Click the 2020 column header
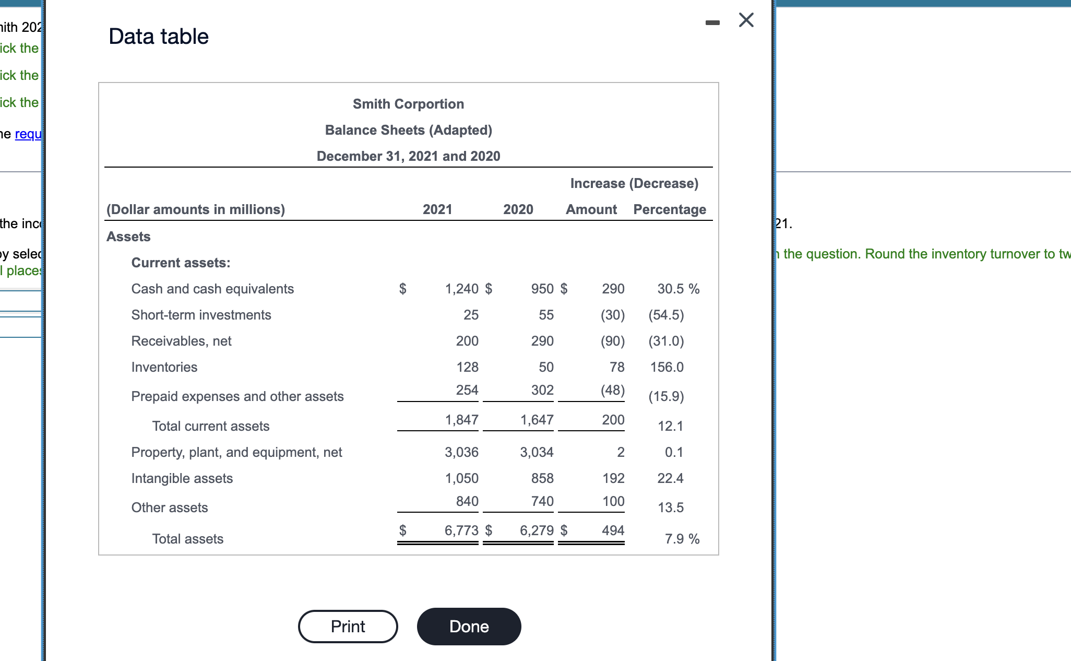 click(x=518, y=209)
